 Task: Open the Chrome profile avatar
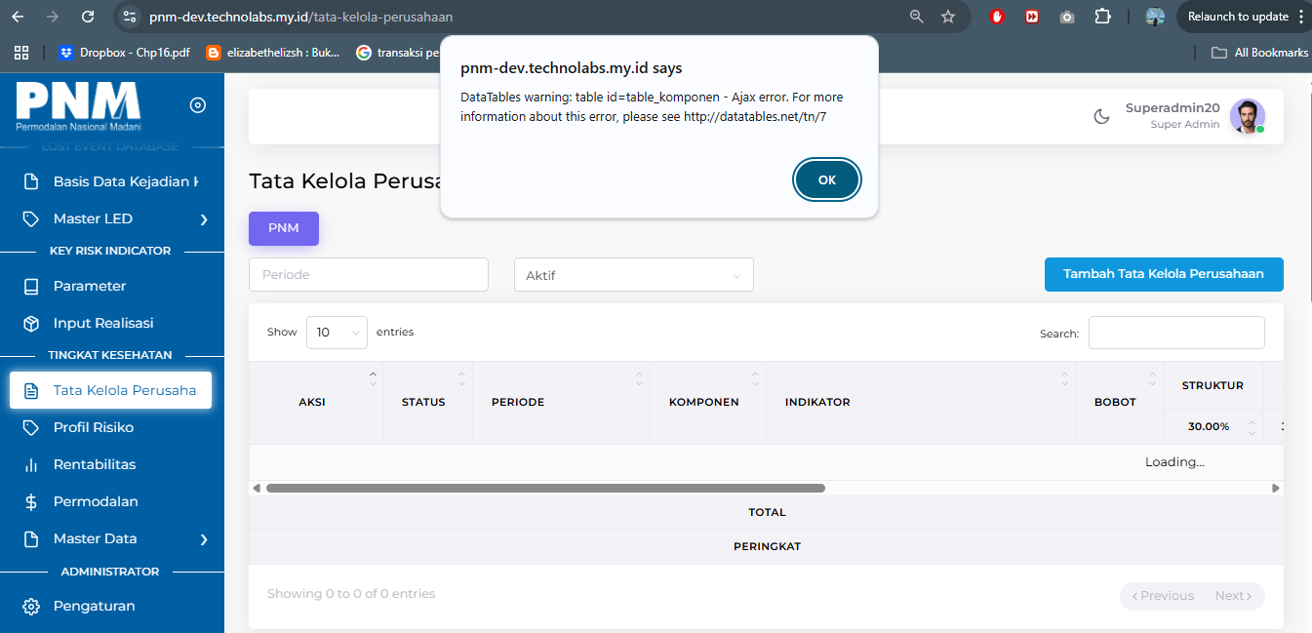tap(1155, 17)
